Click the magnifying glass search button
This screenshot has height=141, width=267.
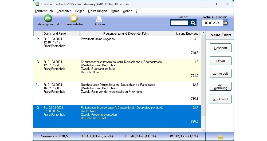click(193, 23)
